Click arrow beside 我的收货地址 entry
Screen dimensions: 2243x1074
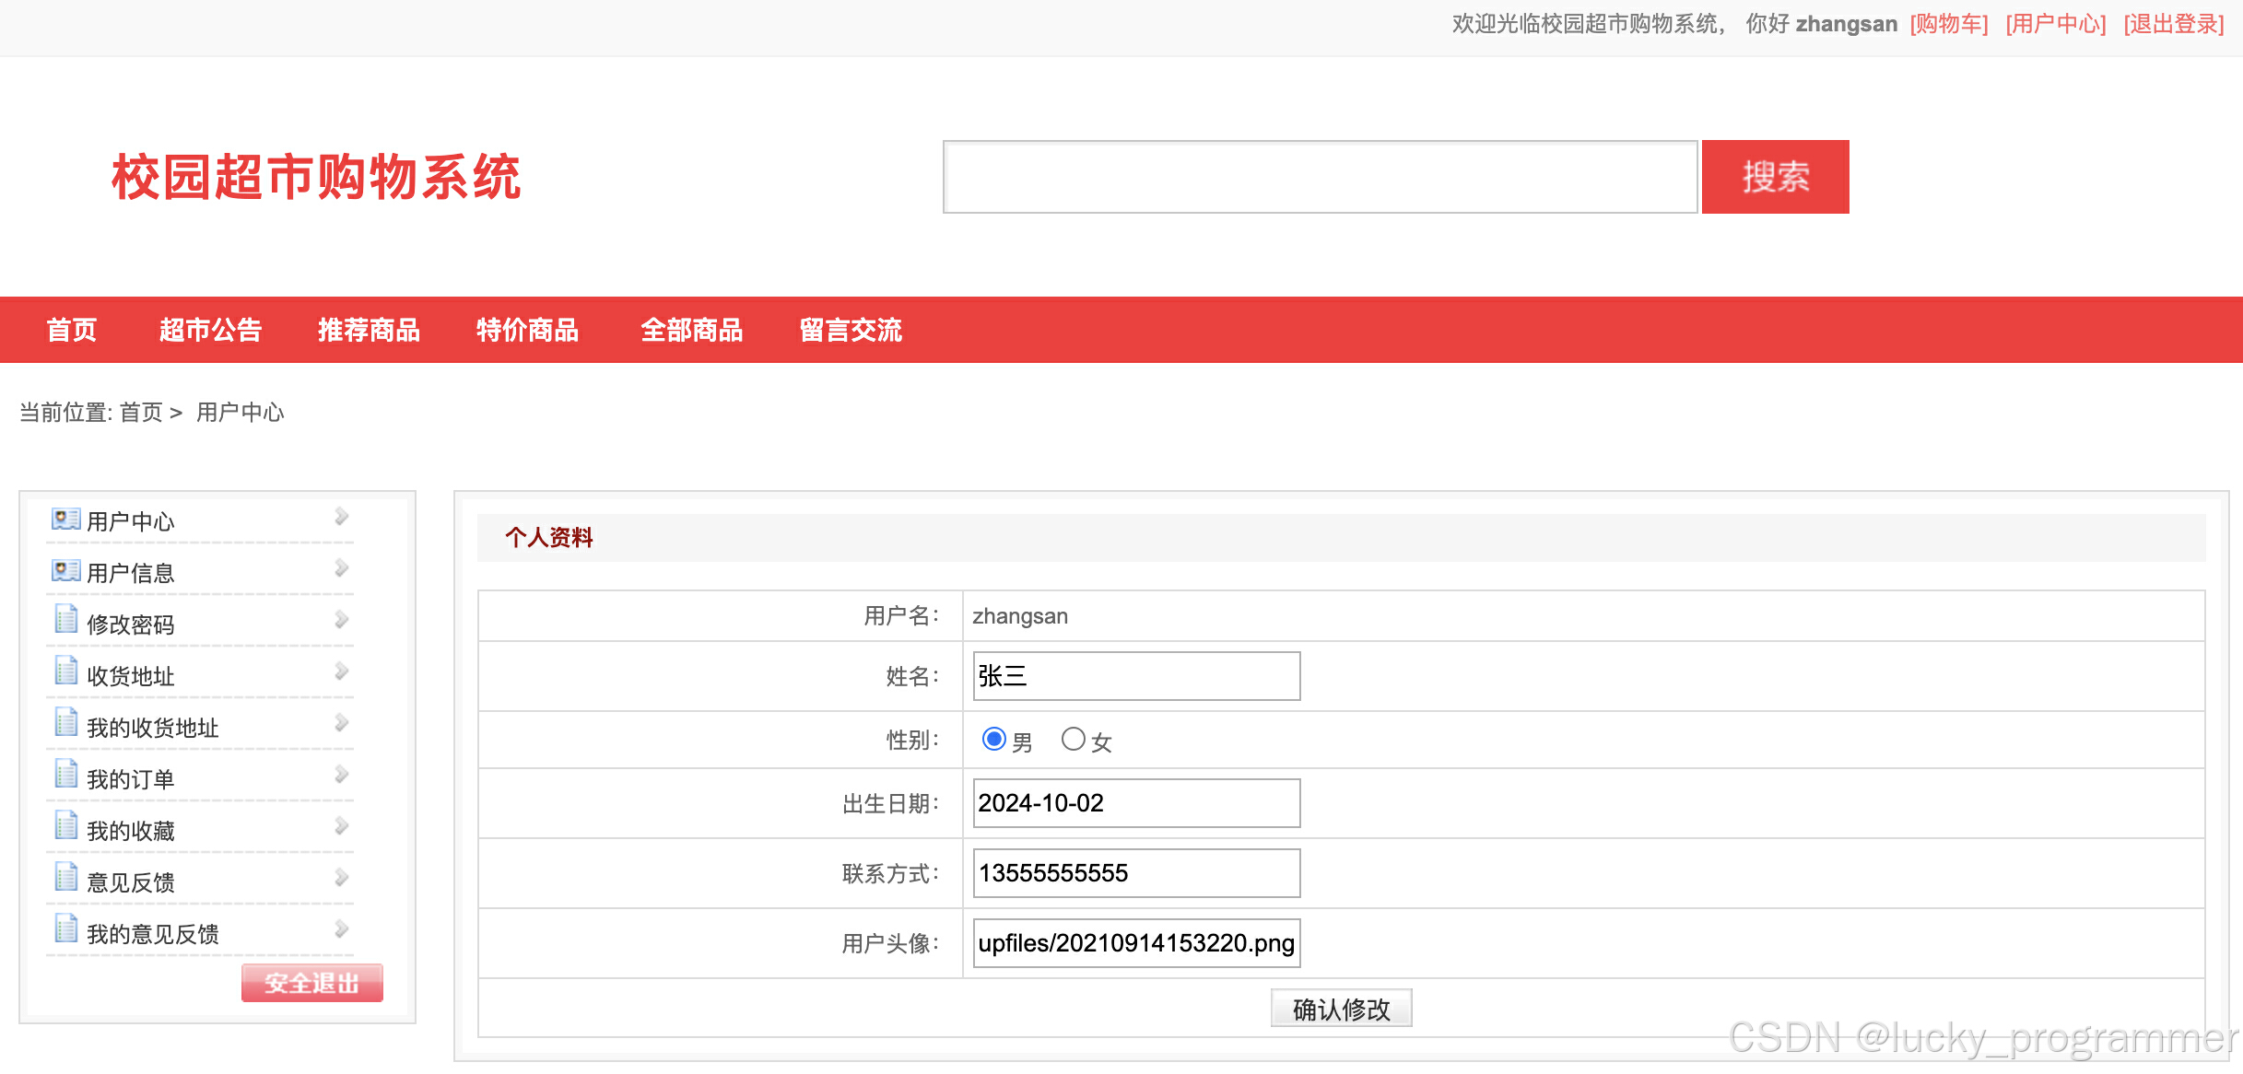click(x=341, y=723)
